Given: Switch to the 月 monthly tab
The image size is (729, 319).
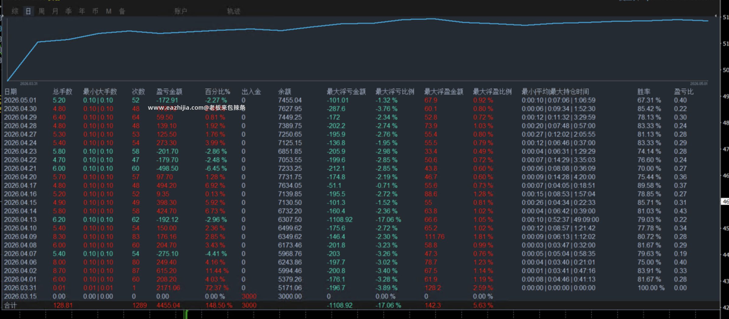Looking at the screenshot, I should coord(55,11).
